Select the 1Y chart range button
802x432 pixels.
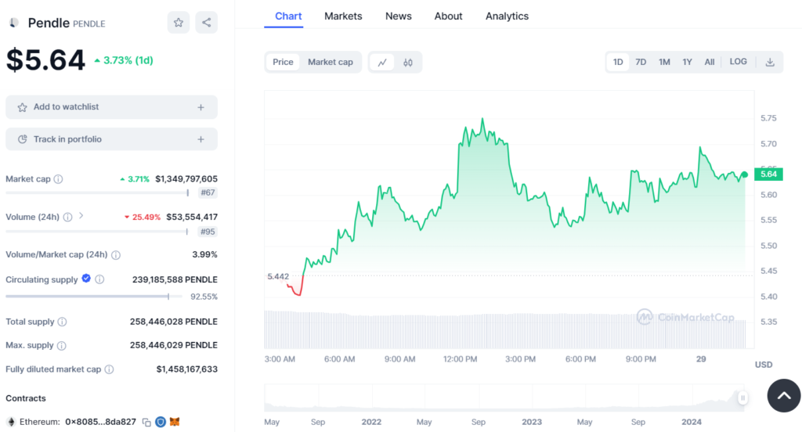click(x=687, y=63)
